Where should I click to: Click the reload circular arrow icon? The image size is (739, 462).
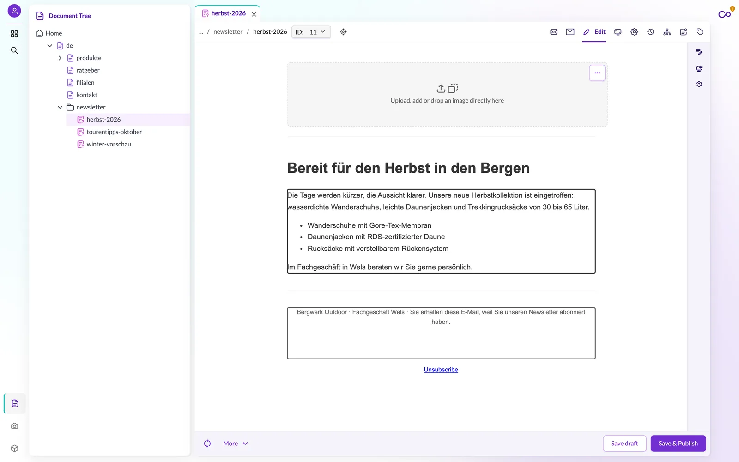207,444
